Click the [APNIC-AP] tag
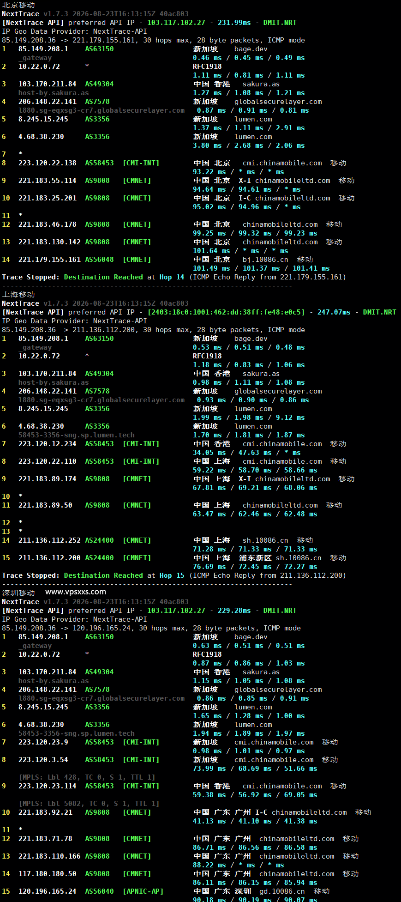This screenshot has width=401, height=902. (143, 891)
